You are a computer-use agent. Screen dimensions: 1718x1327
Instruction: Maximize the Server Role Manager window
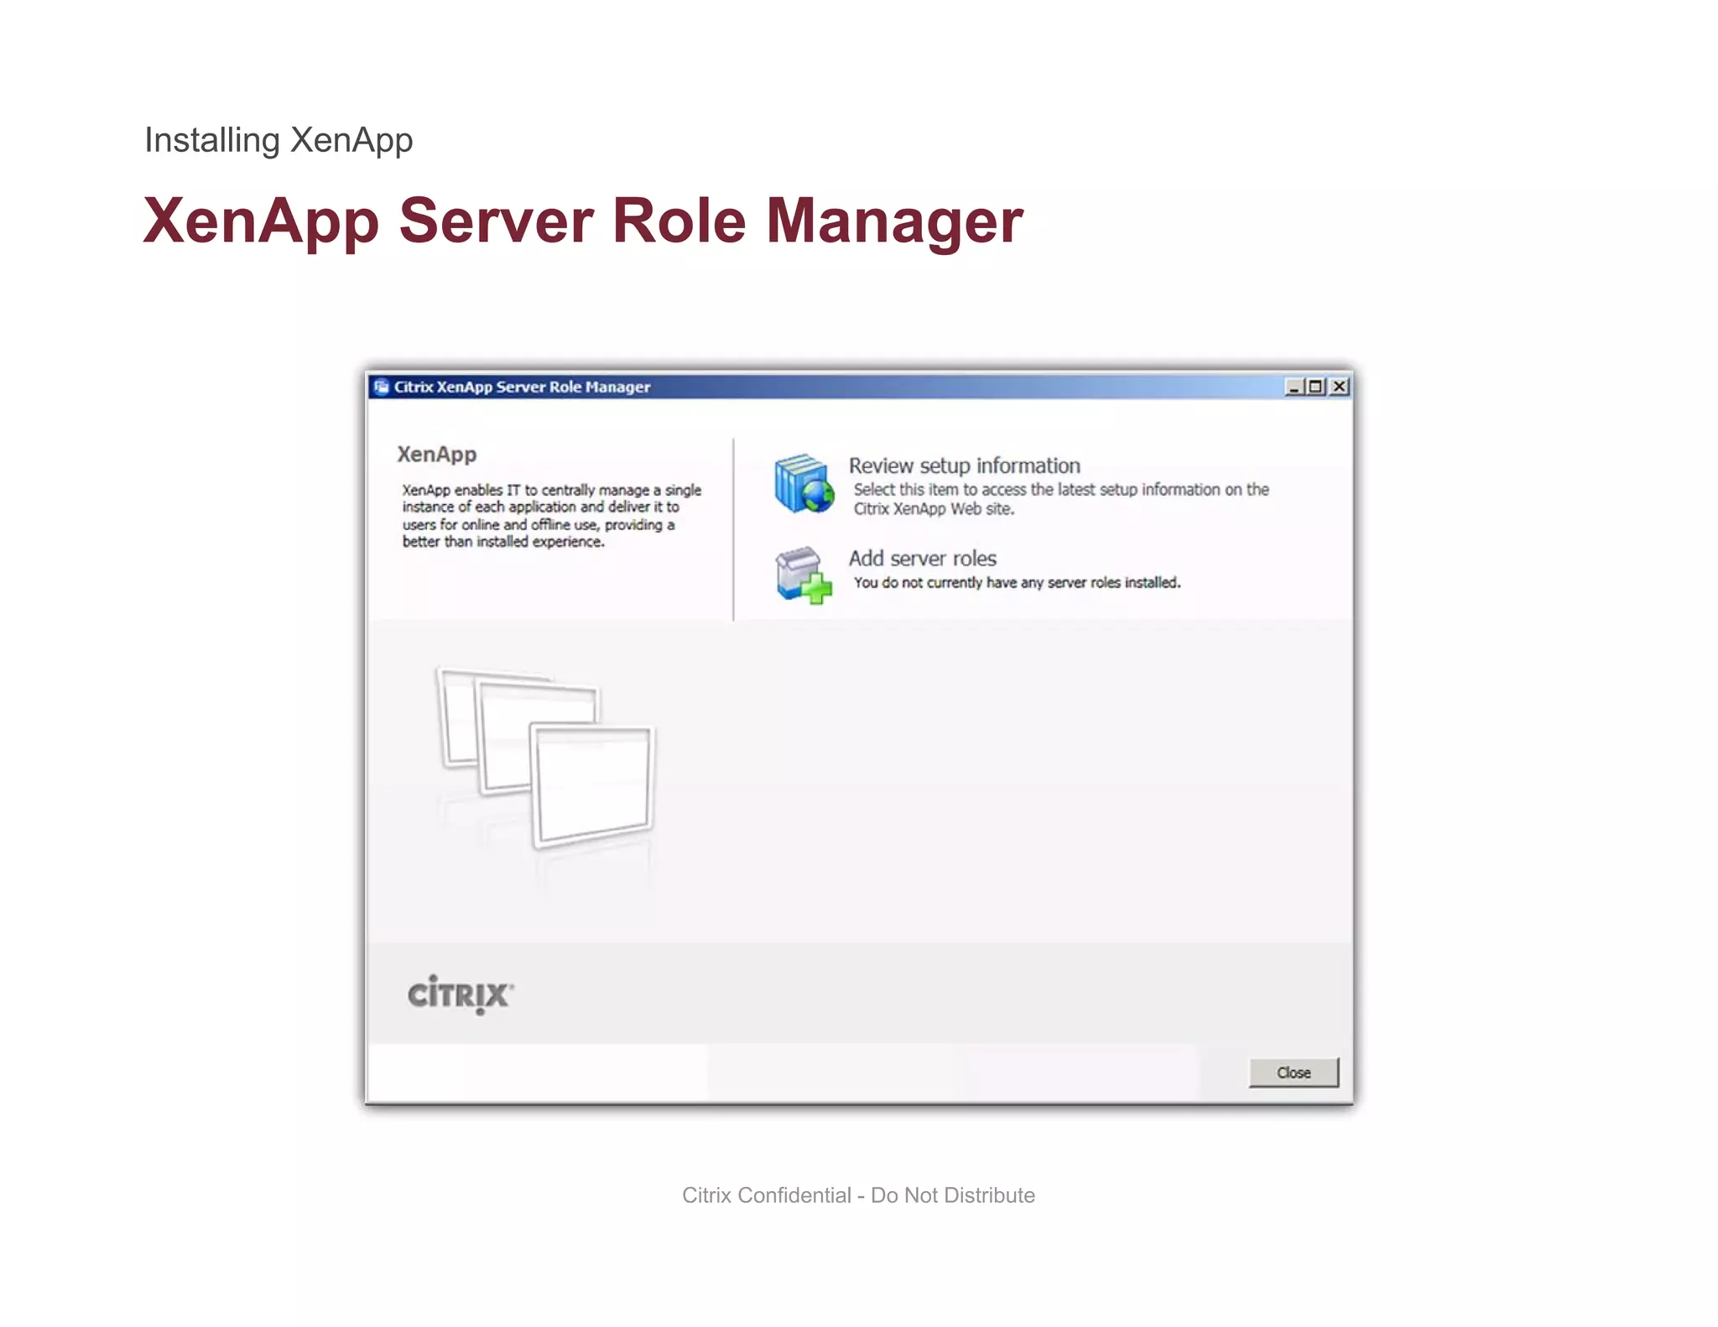pos(1315,387)
